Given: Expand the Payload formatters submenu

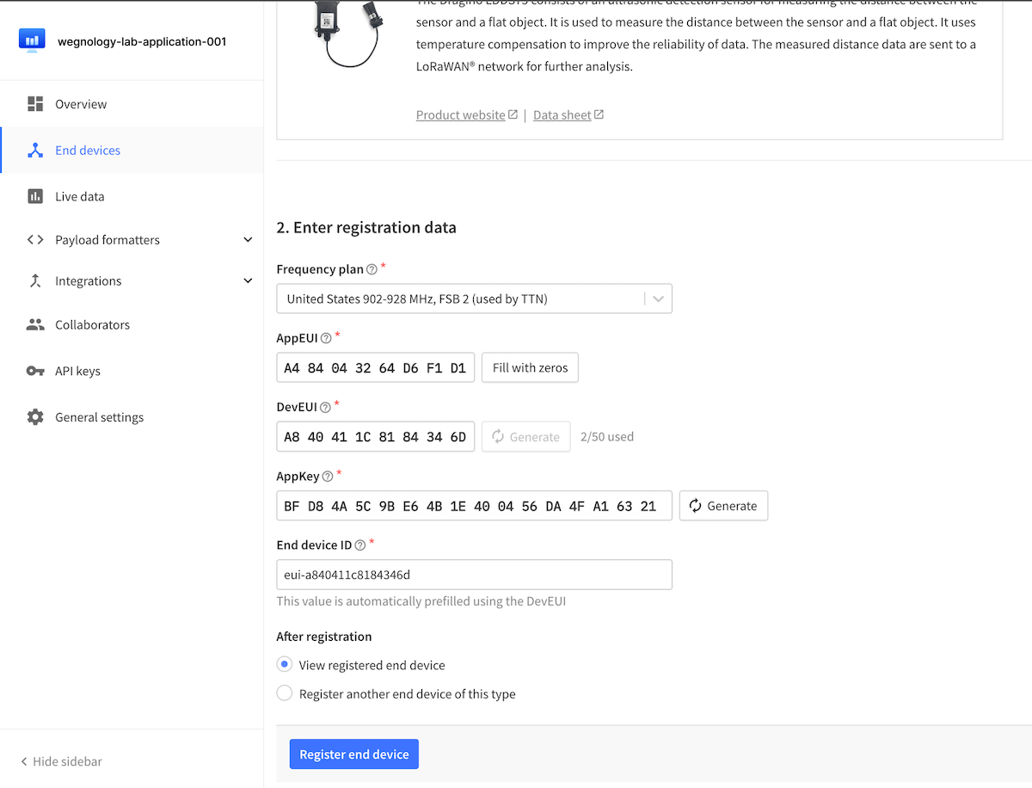Looking at the screenshot, I should 248,240.
